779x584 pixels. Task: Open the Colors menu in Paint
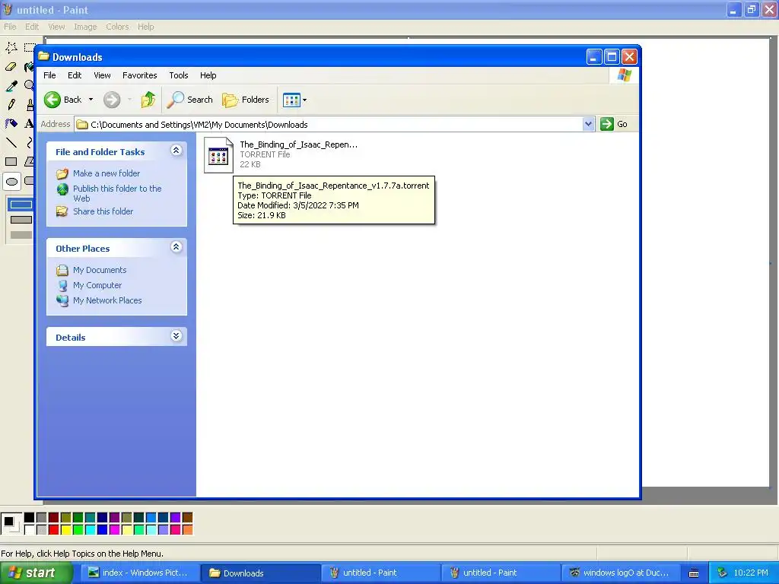point(117,27)
